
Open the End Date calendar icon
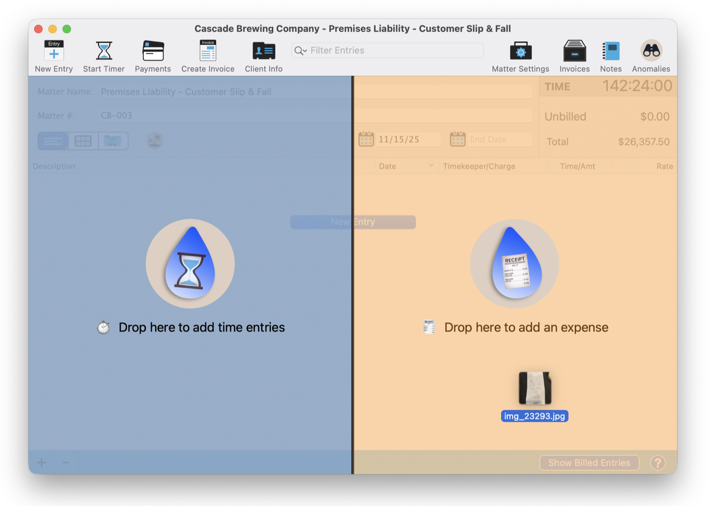click(457, 139)
